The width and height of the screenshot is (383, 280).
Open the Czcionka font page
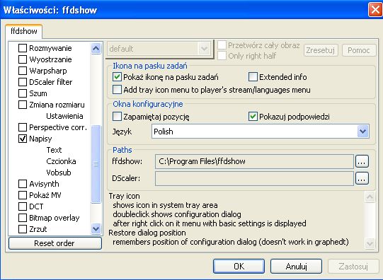coord(61,161)
